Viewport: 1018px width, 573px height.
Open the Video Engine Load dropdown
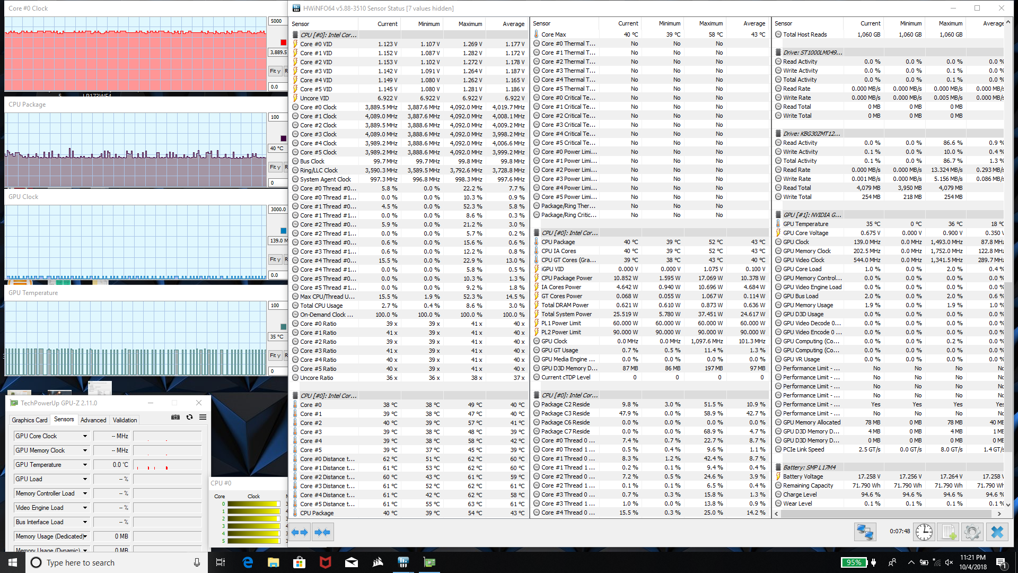point(85,508)
